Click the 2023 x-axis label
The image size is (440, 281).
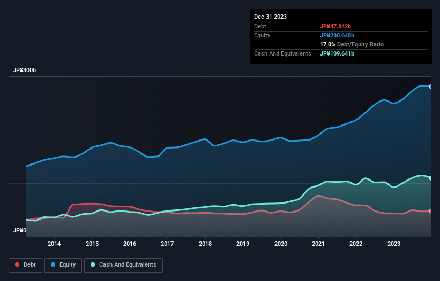click(x=394, y=244)
